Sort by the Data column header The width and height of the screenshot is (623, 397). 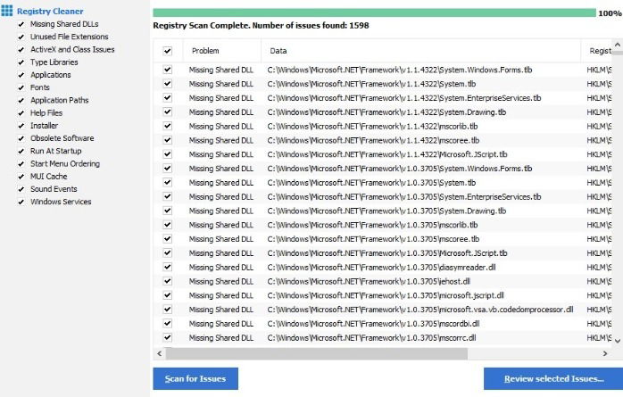421,51
